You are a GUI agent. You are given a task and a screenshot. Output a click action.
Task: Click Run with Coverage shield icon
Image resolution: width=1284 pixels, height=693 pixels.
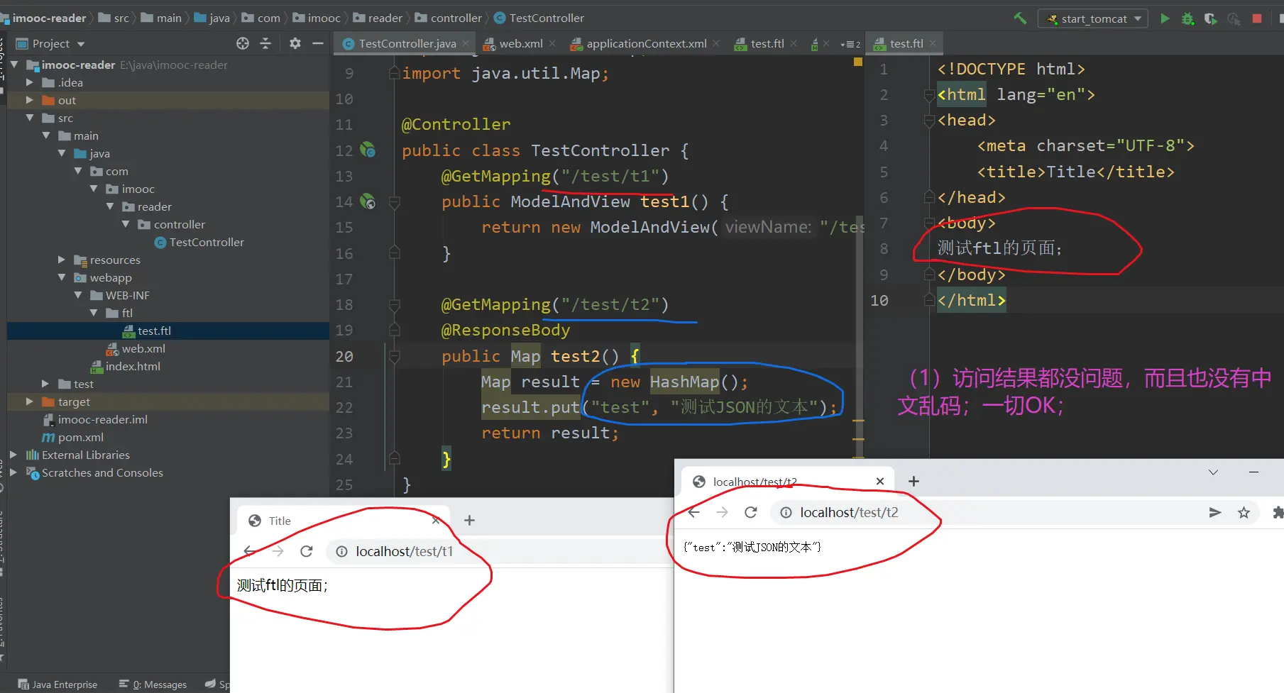1210,18
